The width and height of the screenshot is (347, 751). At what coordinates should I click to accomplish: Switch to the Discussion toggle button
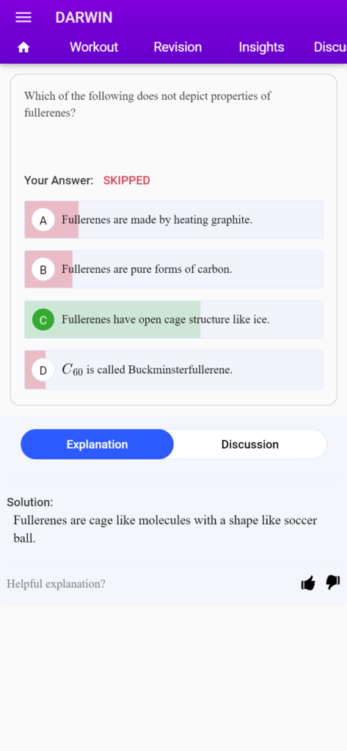249,444
